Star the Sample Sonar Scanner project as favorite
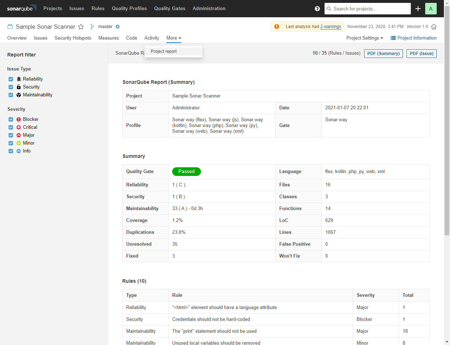 [x=81, y=27]
